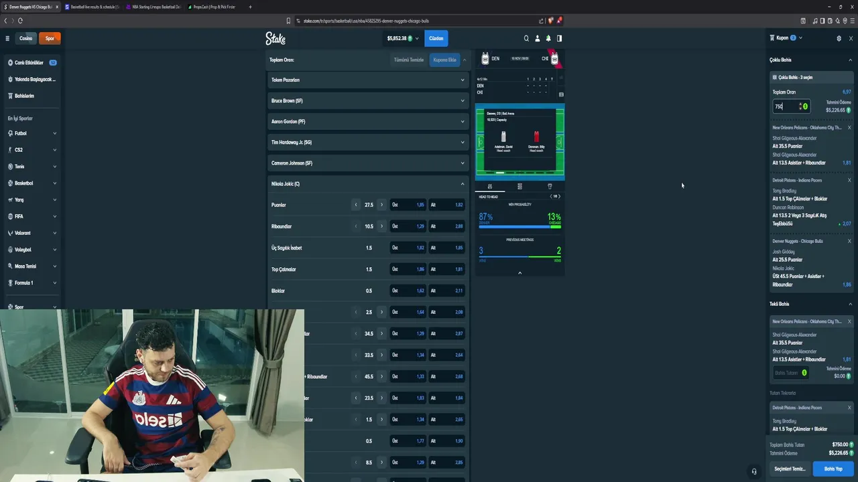Expand CS2 in sidebar
Screen dimensions: 858x482
pyautogui.click(x=32, y=150)
